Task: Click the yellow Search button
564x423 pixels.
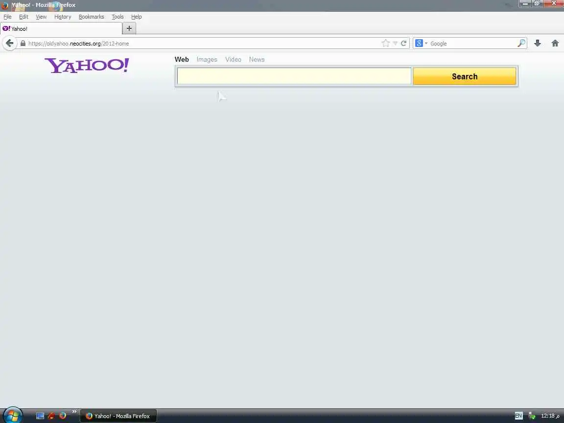Action: pos(465,76)
